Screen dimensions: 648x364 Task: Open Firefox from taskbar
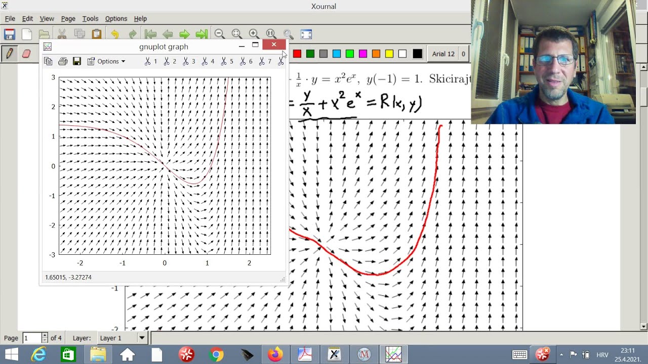pyautogui.click(x=275, y=354)
